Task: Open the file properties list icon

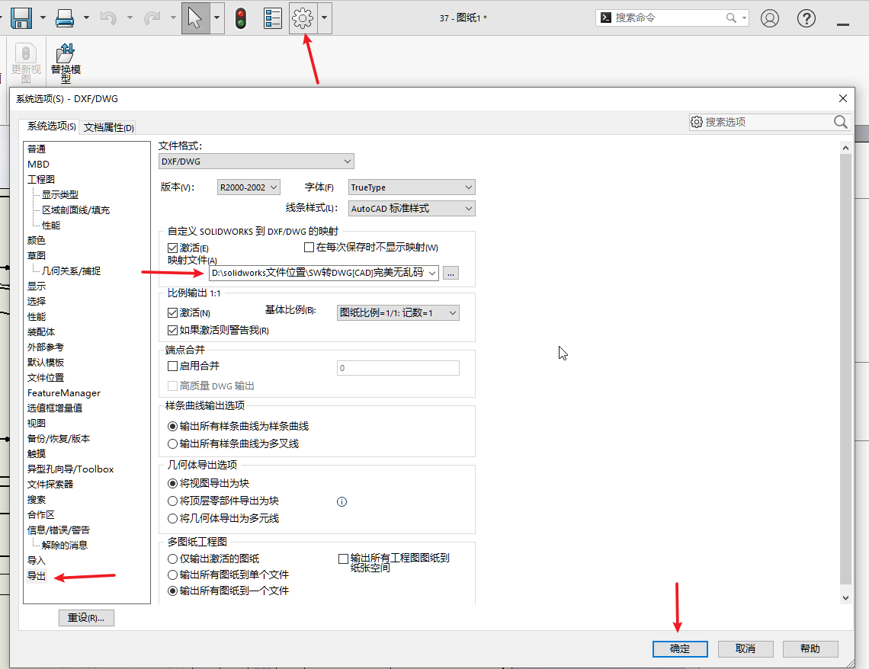Action: pyautogui.click(x=272, y=18)
